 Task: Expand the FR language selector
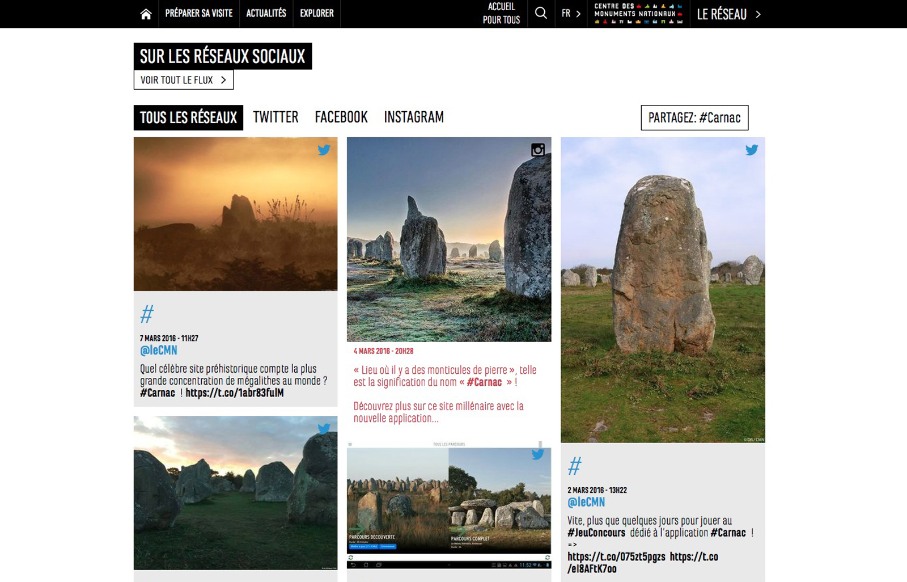571,14
